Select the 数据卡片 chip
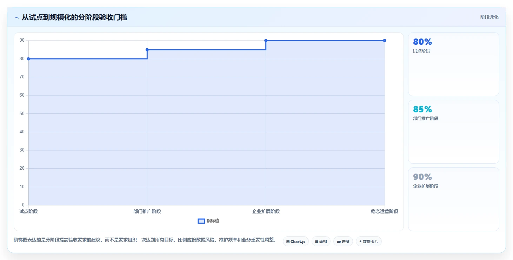Screen dimensions: 513x260 [x=369, y=241]
